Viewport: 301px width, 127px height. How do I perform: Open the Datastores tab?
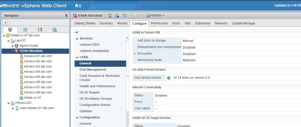pyautogui.click(x=203, y=23)
